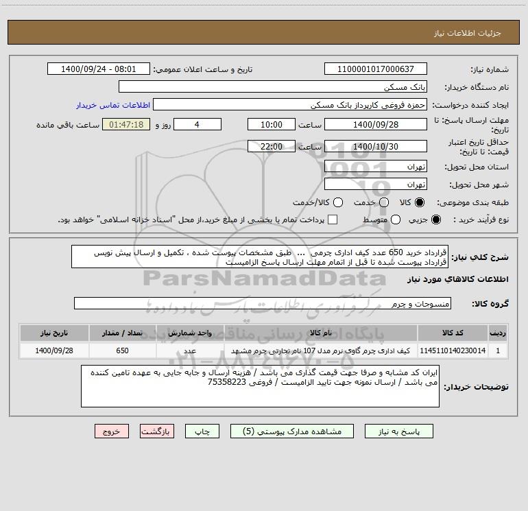Click the شرح کلی نیاز label

(480, 257)
